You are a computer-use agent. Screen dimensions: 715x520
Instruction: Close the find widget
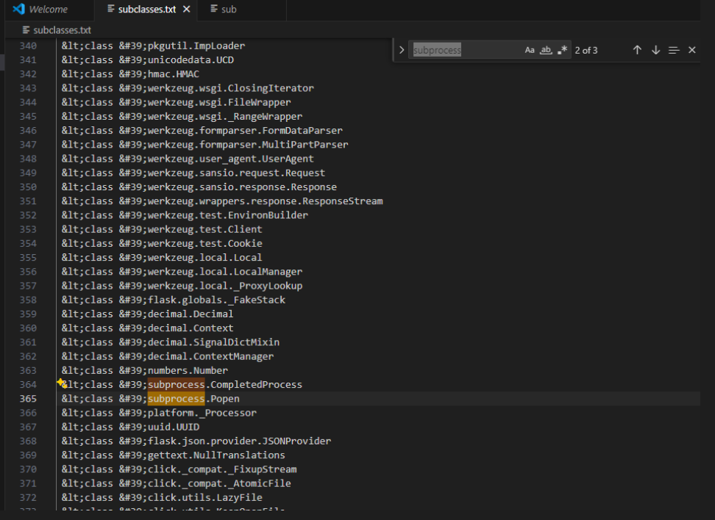(x=691, y=50)
